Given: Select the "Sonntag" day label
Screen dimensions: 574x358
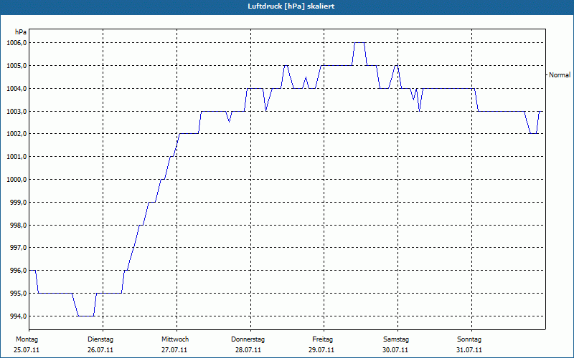Looking at the screenshot, I should pyautogui.click(x=469, y=339).
